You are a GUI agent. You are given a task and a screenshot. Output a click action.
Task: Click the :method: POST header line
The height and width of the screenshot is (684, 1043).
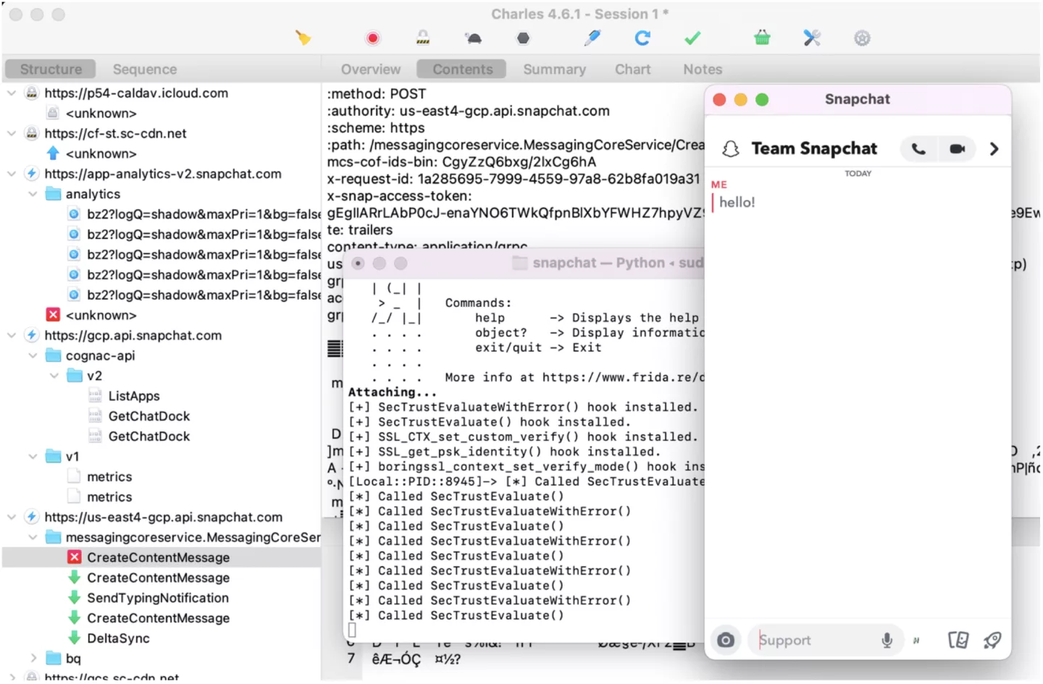377,93
